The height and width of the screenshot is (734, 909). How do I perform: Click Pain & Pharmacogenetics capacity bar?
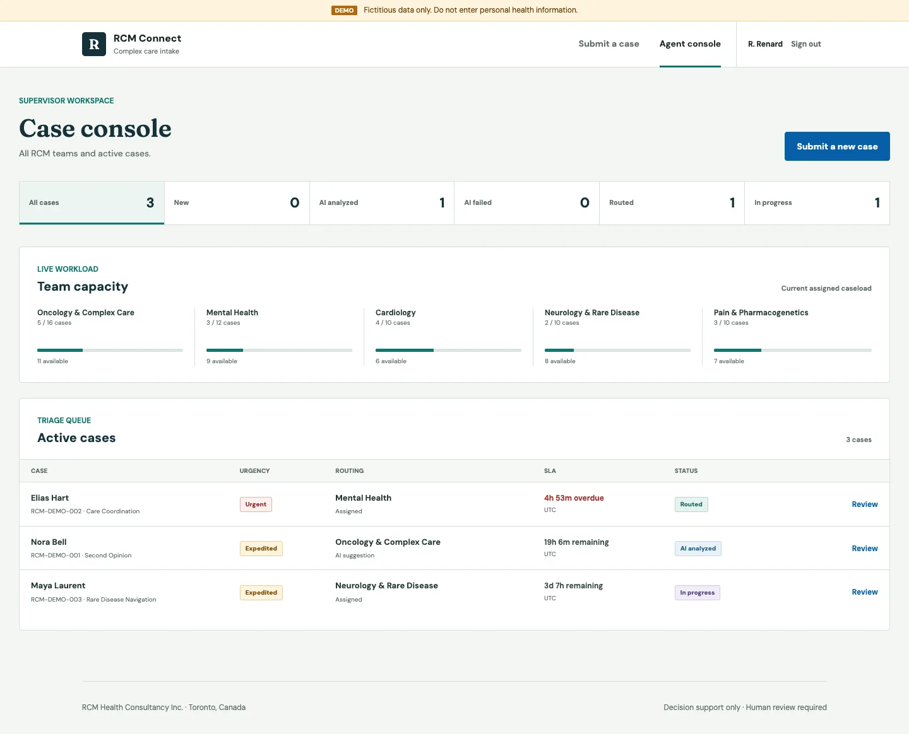[793, 350]
